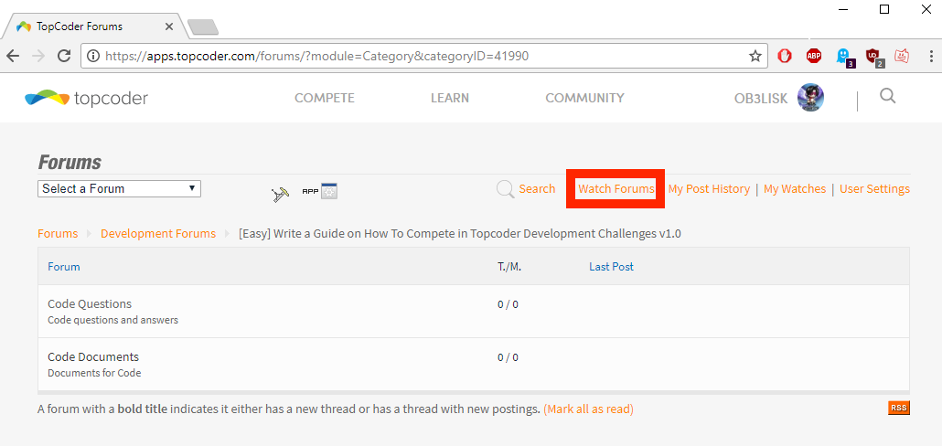Click the 'Documents for Code' description
The image size is (942, 446).
tap(94, 373)
